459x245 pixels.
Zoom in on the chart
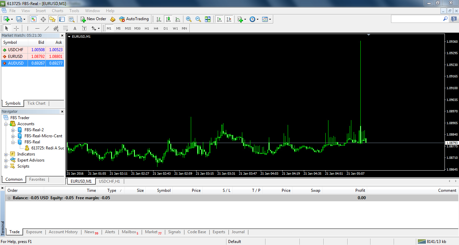(x=188, y=19)
